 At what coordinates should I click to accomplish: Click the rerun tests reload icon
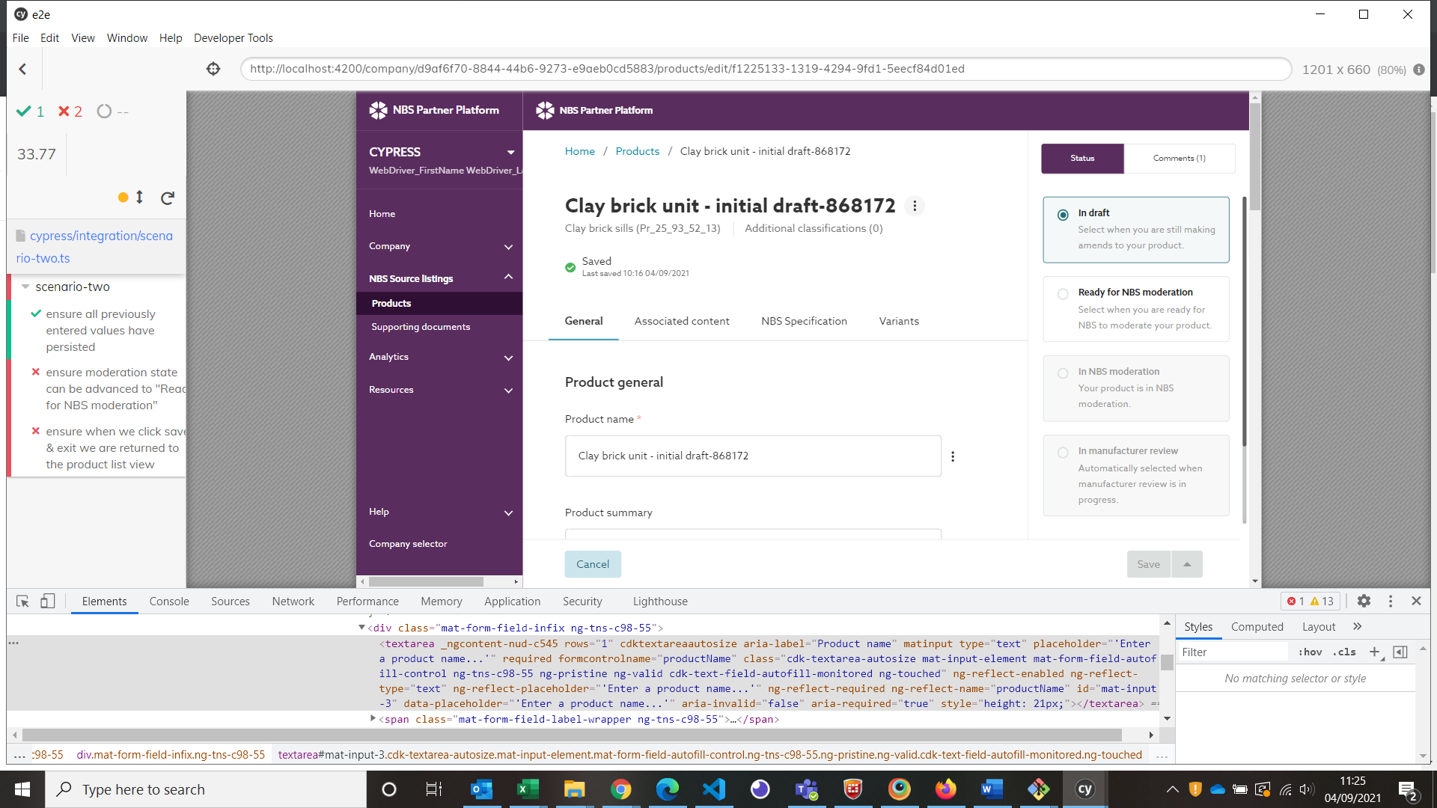168,198
